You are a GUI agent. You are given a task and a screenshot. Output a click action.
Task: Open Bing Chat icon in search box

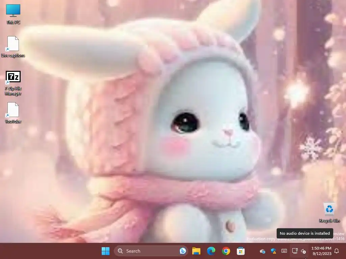click(182, 251)
